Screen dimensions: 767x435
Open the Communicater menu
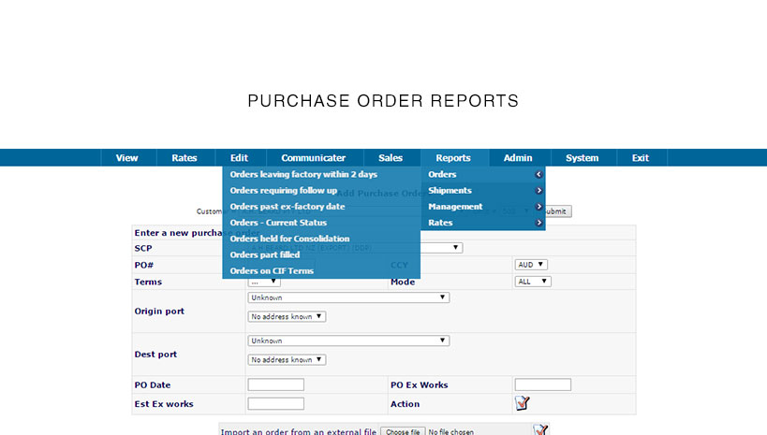click(x=313, y=158)
